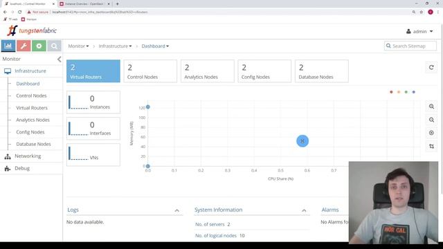Collapse the System Information panel
Viewport: 443px width, 249px height.
coord(304,210)
